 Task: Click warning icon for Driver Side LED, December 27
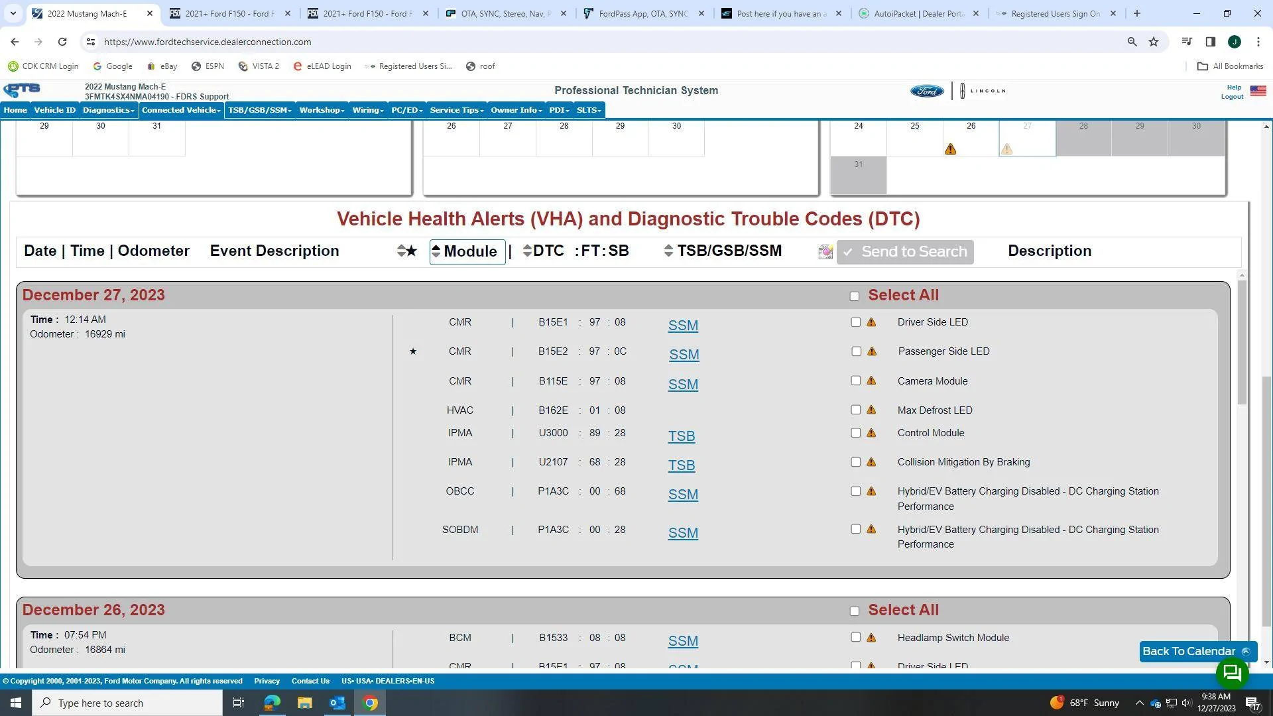point(871,322)
